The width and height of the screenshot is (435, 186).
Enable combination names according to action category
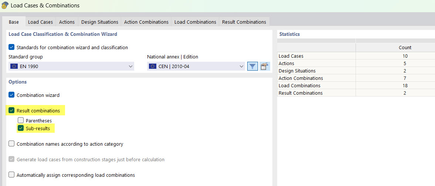(11, 144)
